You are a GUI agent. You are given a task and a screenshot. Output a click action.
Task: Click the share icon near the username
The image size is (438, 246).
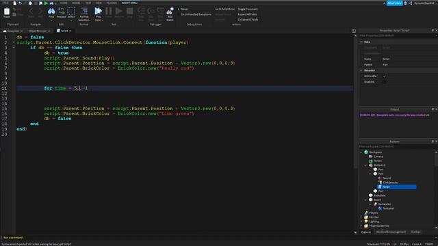point(411,3)
